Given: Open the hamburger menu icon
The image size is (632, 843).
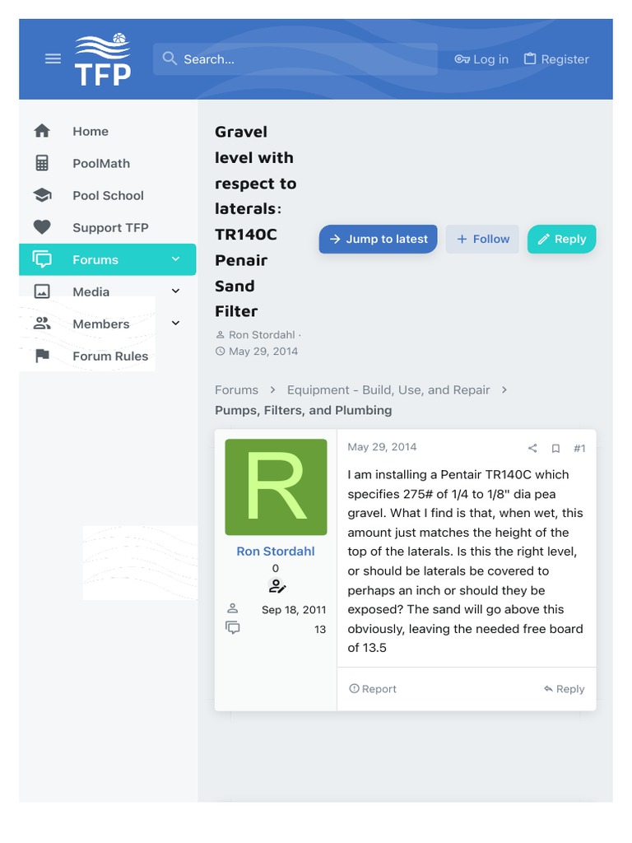Looking at the screenshot, I should tap(53, 58).
